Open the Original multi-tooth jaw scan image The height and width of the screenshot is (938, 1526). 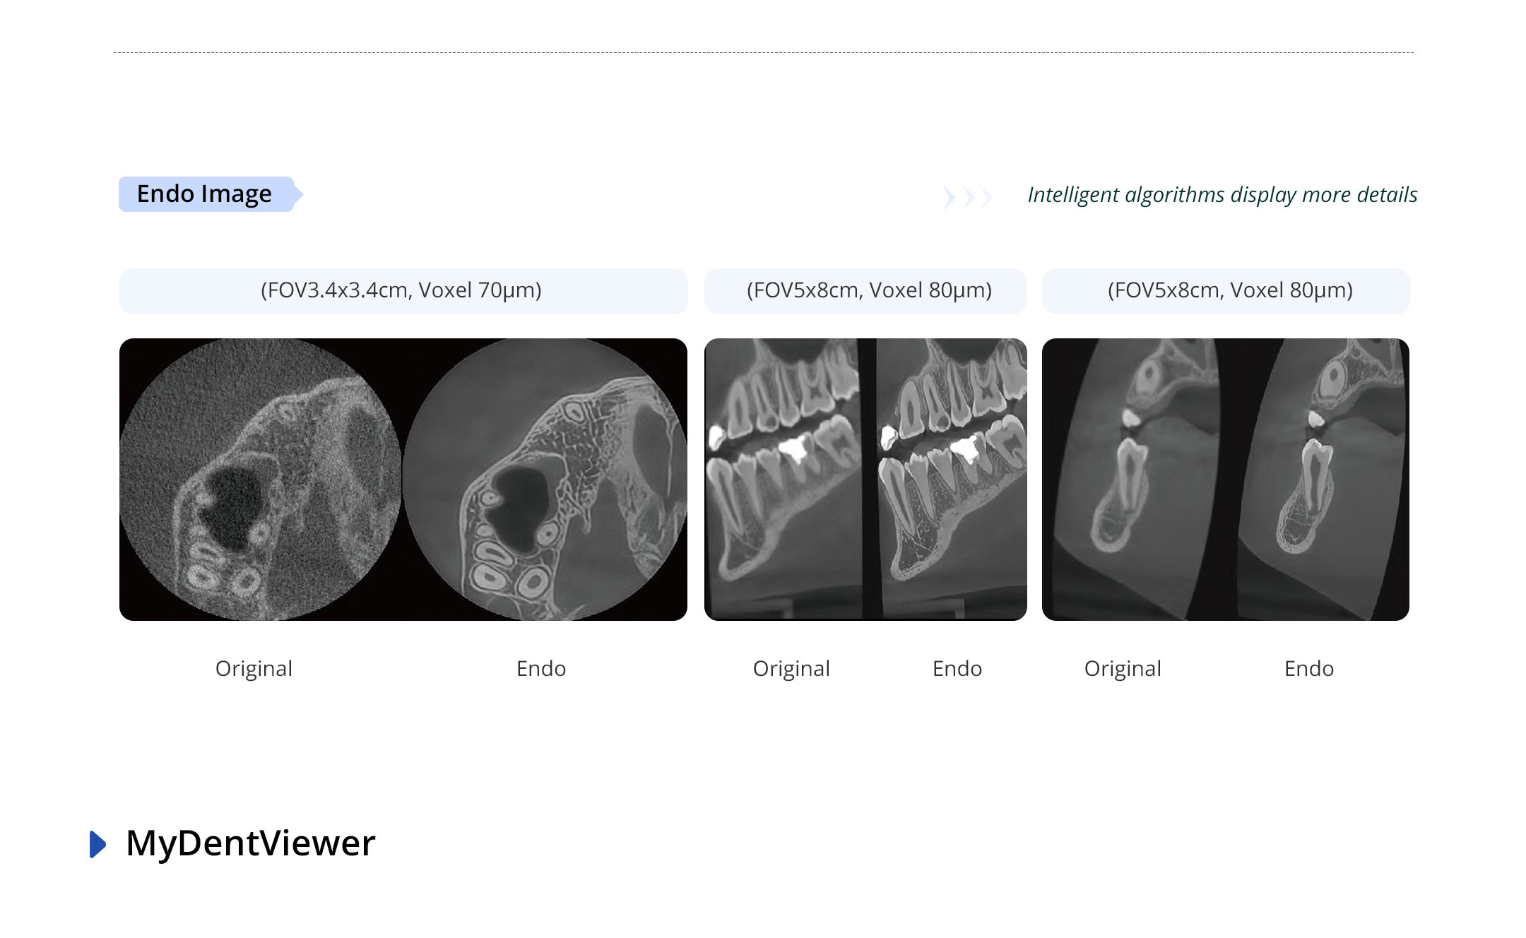[781, 480]
